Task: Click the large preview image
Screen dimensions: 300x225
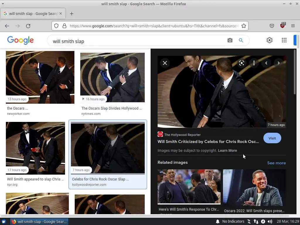Action: click(222, 92)
